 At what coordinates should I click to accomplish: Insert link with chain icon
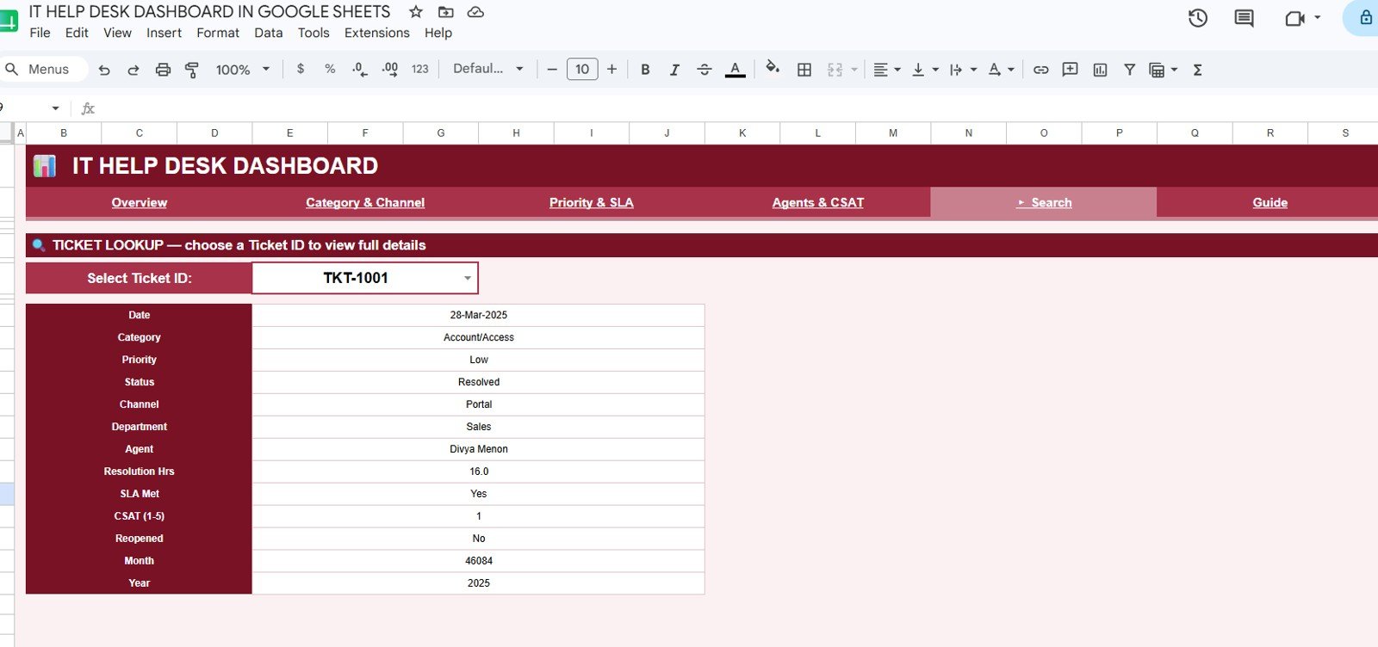point(1041,70)
